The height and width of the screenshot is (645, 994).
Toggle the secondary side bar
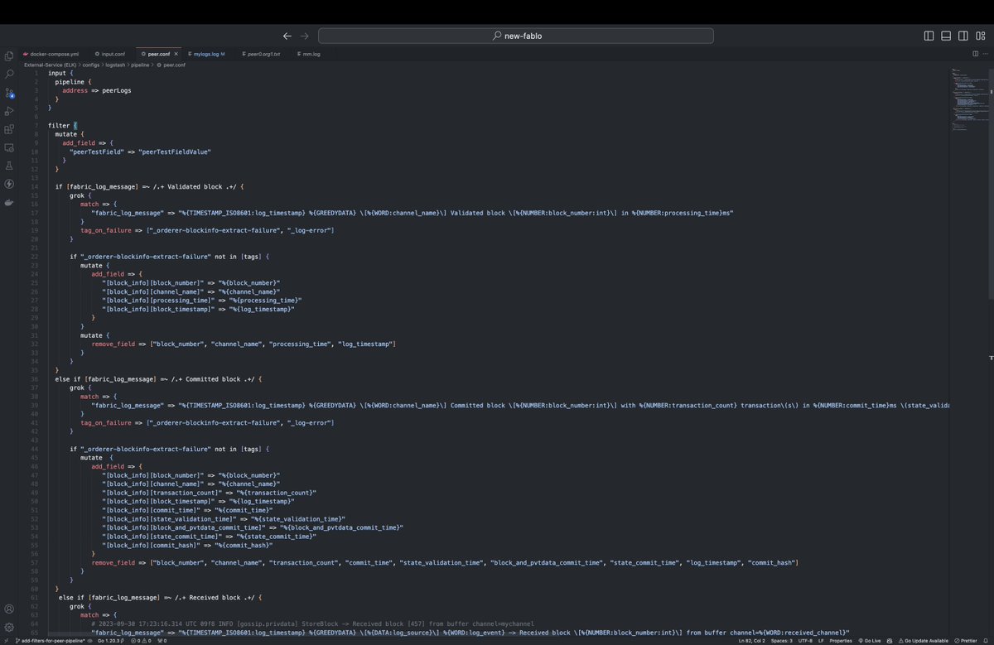pos(962,36)
